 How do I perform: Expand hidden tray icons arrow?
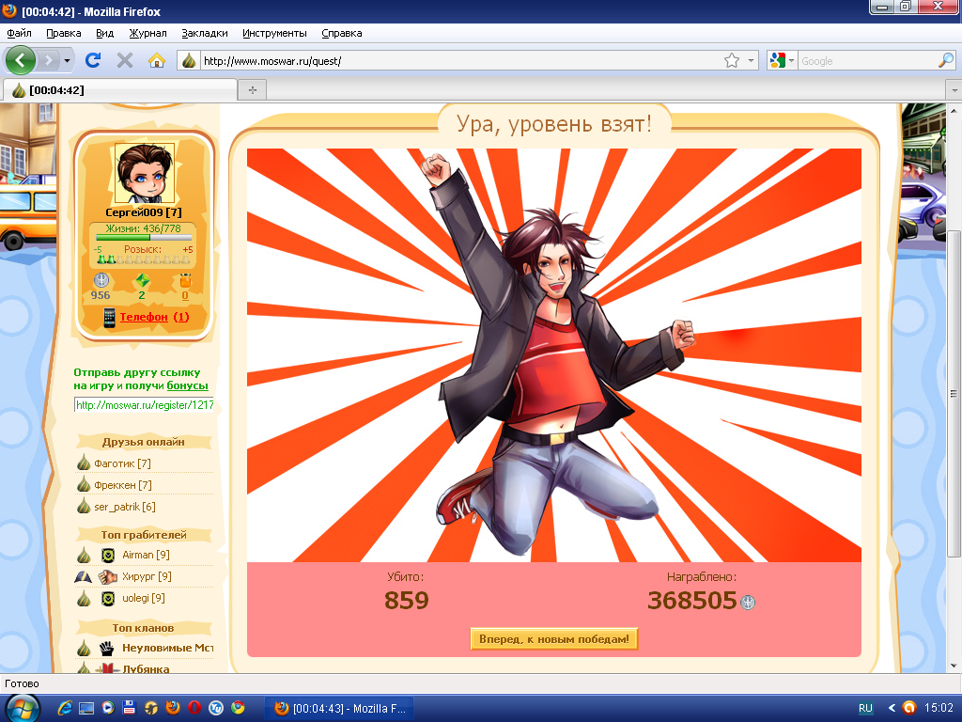tap(892, 708)
